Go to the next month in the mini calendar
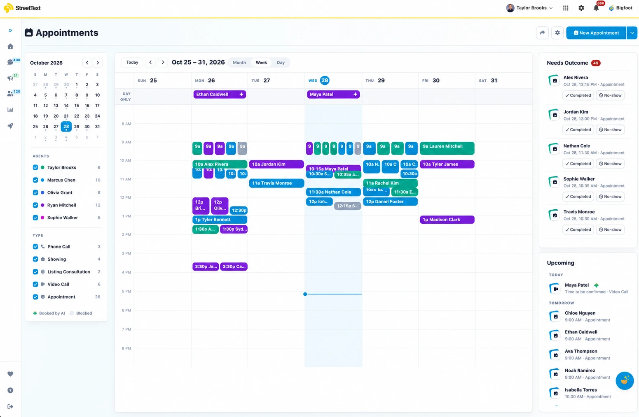 click(x=98, y=63)
